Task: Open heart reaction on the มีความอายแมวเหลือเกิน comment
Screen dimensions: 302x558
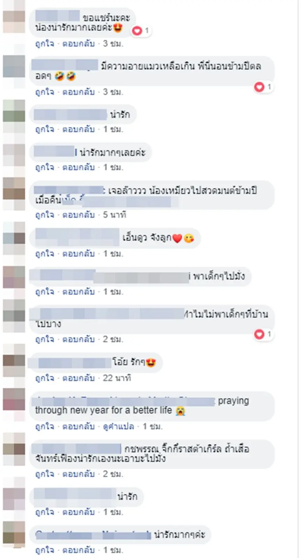Action: (264, 86)
